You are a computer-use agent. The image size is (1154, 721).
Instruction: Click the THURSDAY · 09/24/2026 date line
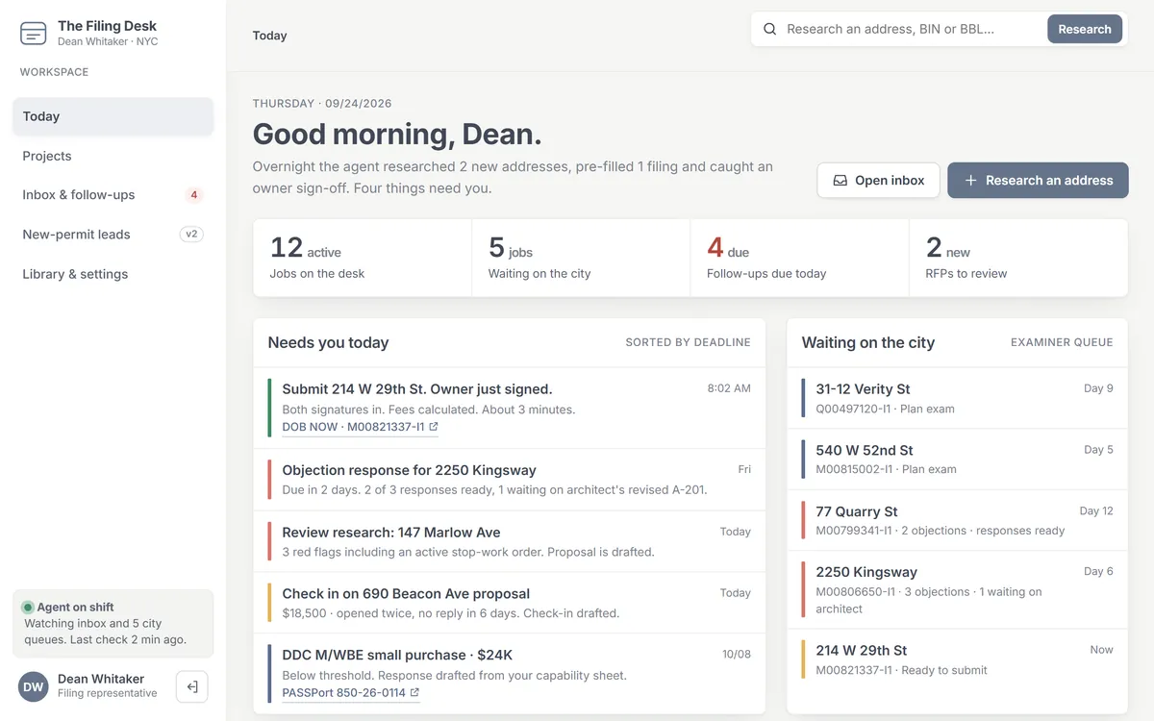pyautogui.click(x=322, y=103)
